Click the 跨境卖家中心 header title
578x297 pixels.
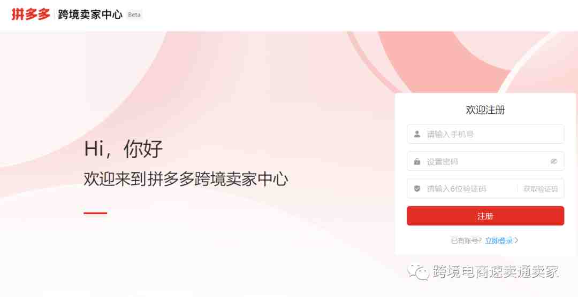point(90,15)
